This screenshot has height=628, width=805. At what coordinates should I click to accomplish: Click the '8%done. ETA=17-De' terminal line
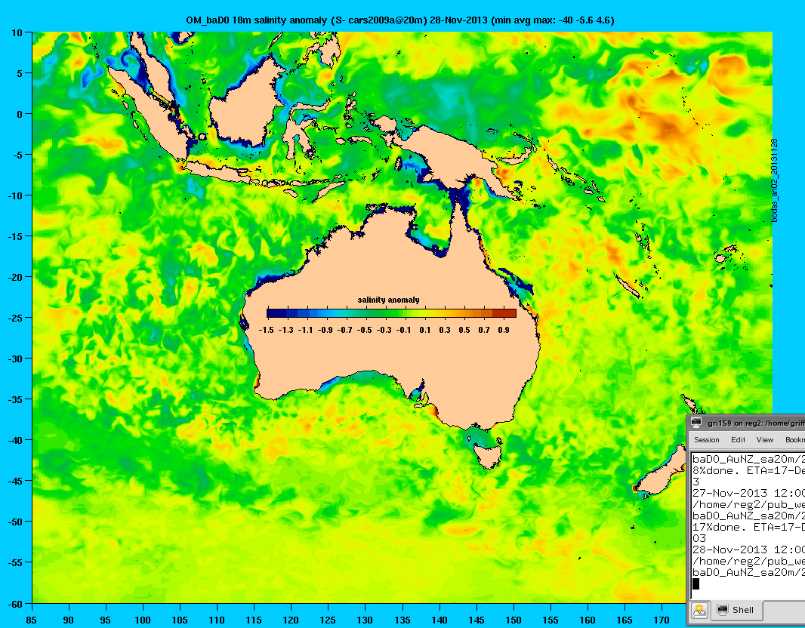coord(748,470)
